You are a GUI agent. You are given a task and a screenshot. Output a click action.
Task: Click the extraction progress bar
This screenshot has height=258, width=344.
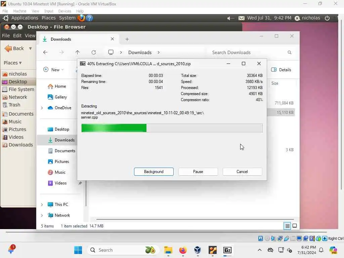coord(172,128)
